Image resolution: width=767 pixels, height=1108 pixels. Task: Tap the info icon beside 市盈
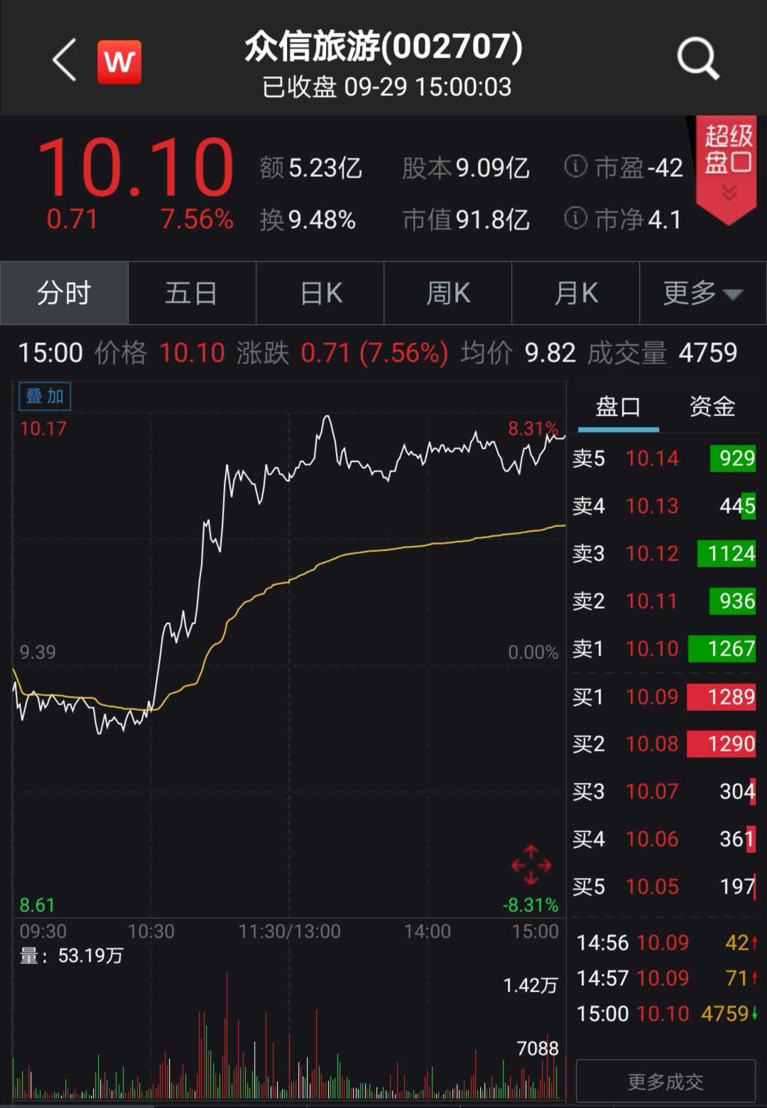[575, 167]
